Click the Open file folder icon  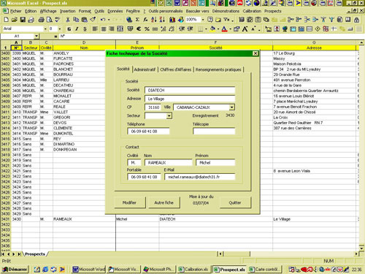pyautogui.click(x=15, y=20)
